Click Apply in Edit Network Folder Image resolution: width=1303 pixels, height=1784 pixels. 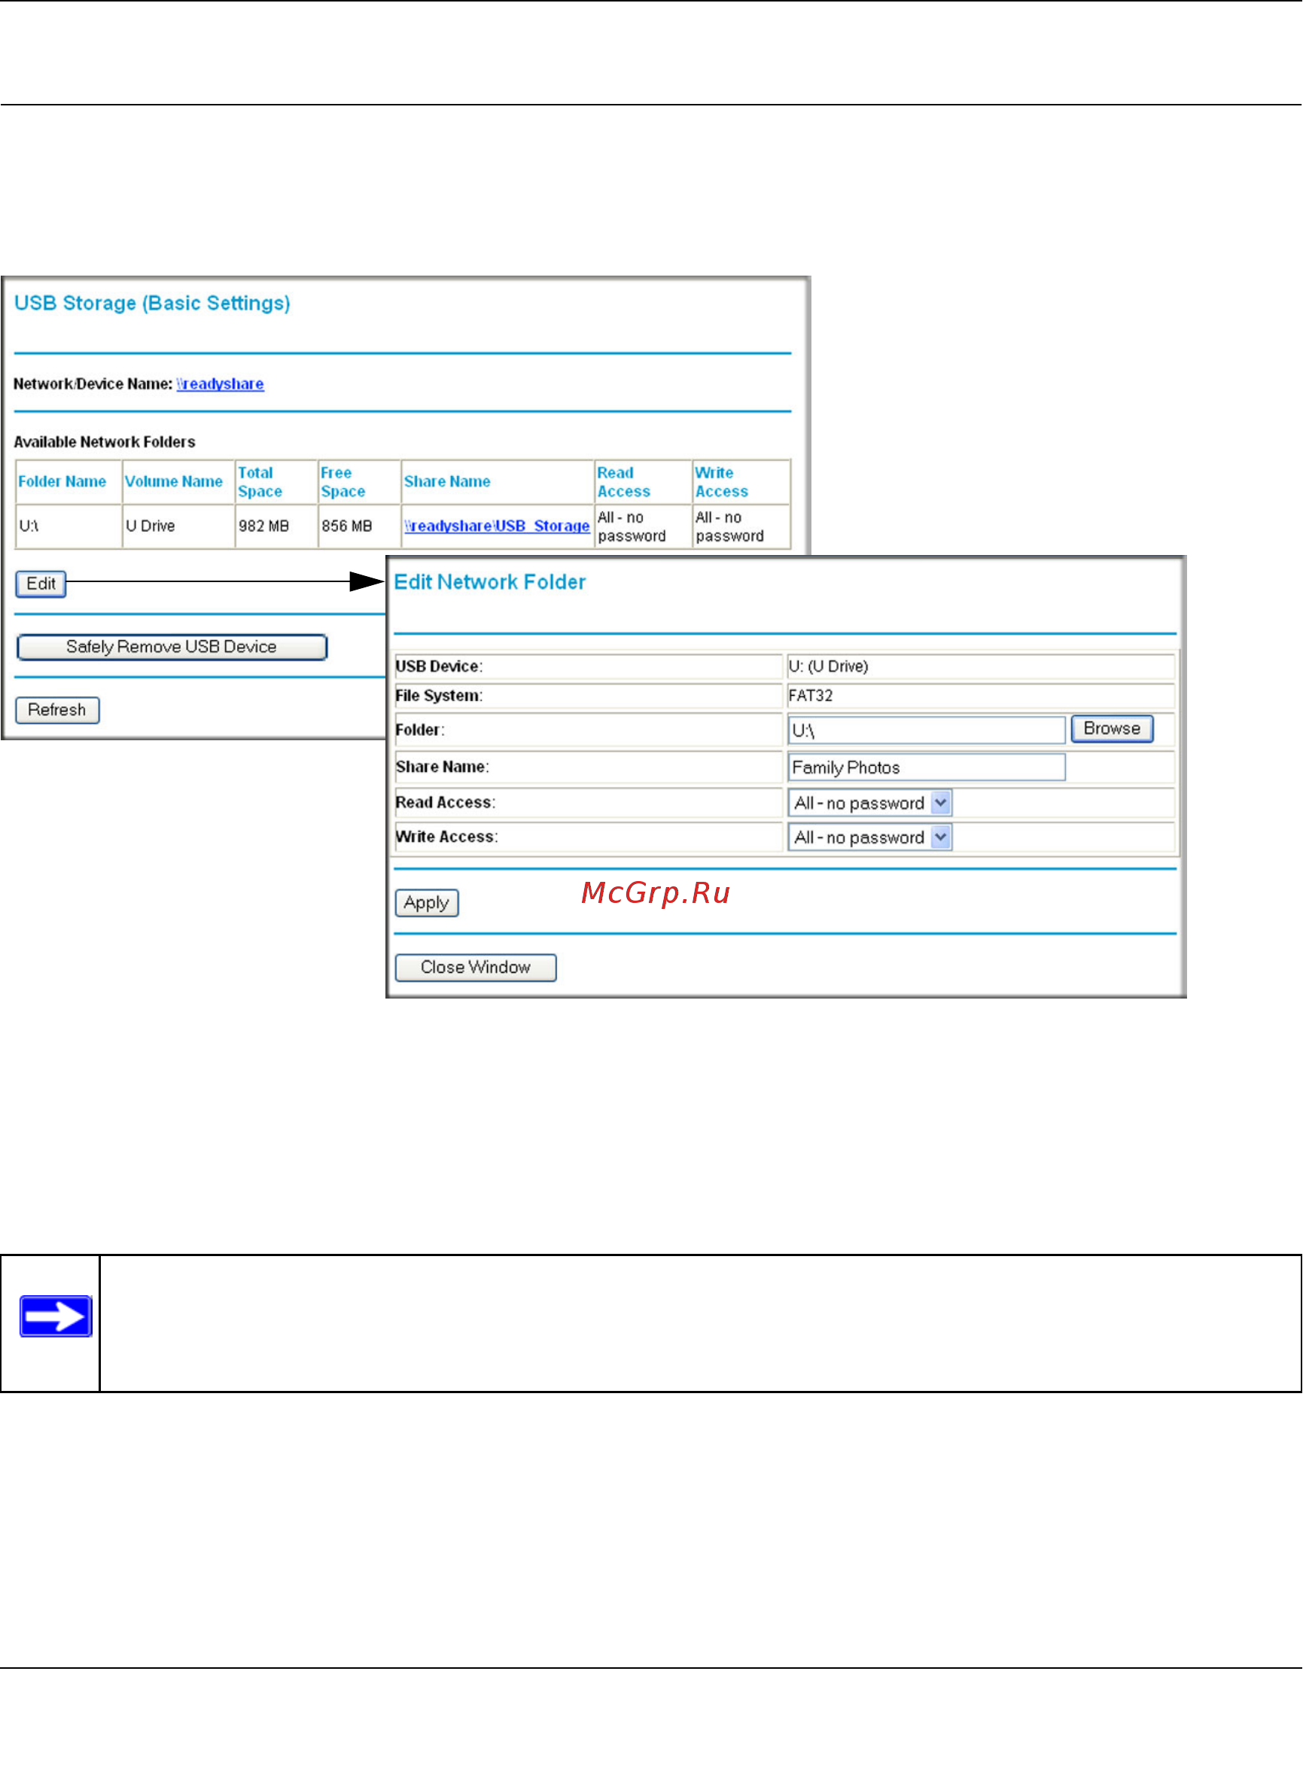(x=427, y=903)
